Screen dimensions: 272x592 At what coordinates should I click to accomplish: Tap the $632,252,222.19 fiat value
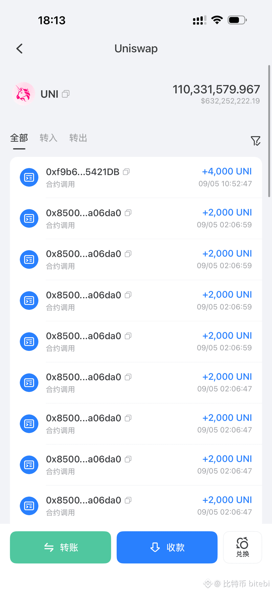tap(230, 101)
